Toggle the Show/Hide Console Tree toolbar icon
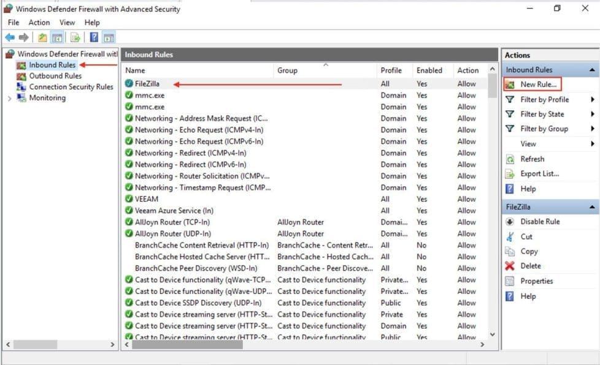Viewport: 600px width, 365px height. [x=57, y=37]
